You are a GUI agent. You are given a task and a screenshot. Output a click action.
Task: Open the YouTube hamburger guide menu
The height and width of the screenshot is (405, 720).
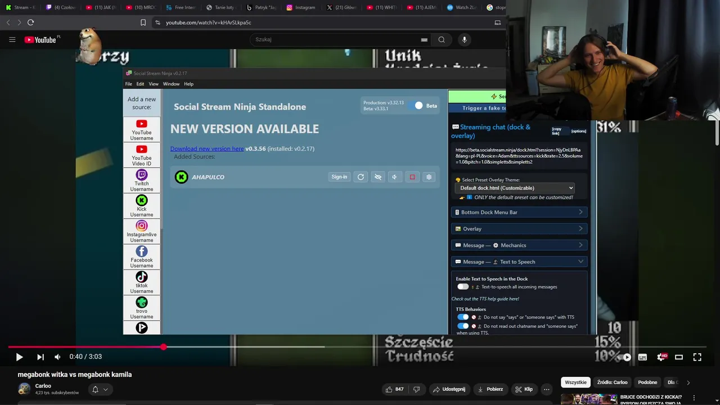[12, 39]
